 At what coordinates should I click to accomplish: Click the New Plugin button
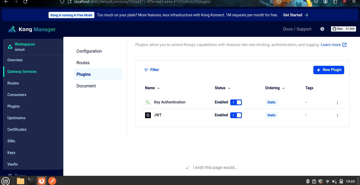[329, 70]
